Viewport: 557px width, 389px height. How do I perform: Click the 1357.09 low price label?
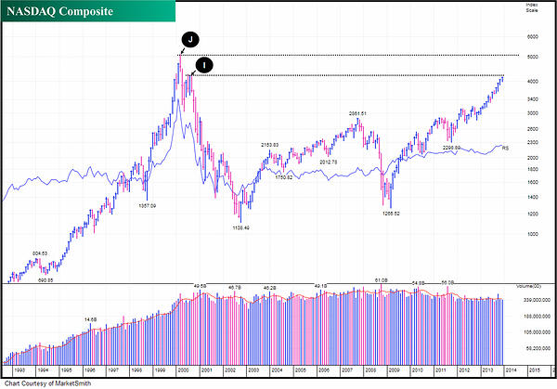click(147, 206)
